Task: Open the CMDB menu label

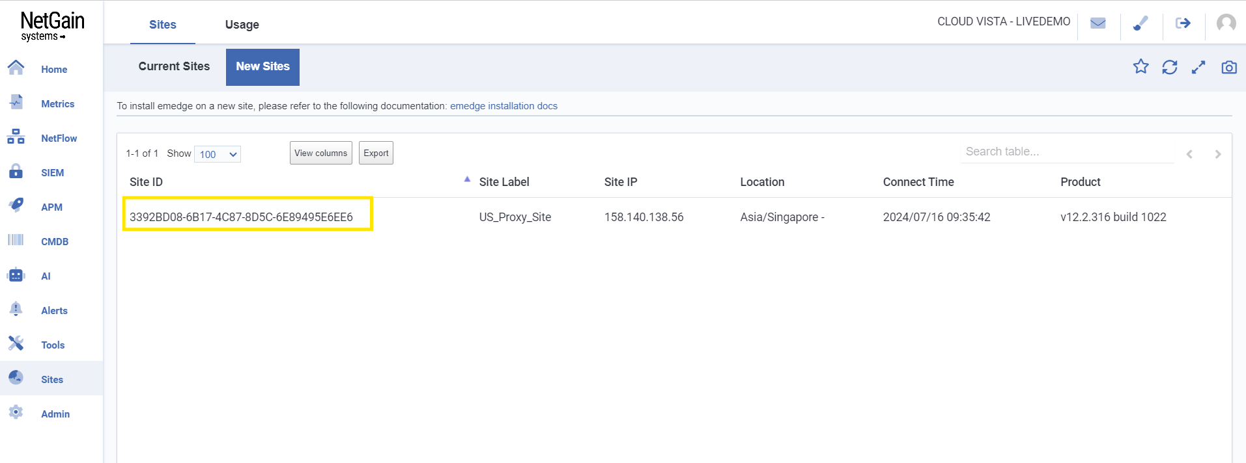Action: pyautogui.click(x=55, y=242)
